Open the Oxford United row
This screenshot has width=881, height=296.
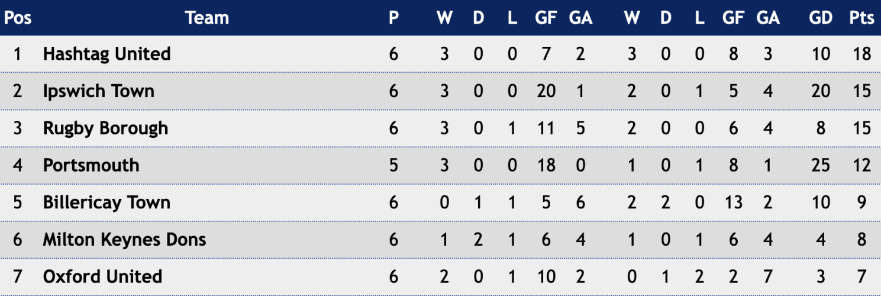coord(440,276)
